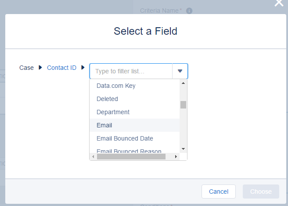Click the arrow icon after Contact ID
288x206 pixels.
(x=83, y=68)
